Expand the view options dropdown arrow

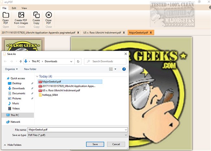(x=115, y=69)
